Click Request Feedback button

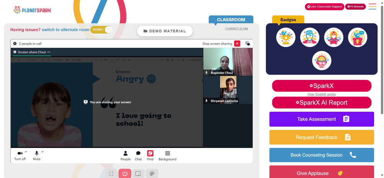[321, 137]
